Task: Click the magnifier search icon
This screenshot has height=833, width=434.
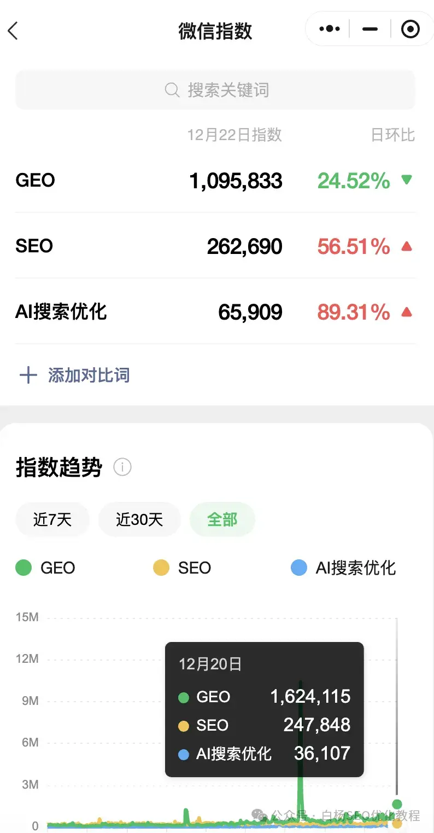Action: point(172,90)
